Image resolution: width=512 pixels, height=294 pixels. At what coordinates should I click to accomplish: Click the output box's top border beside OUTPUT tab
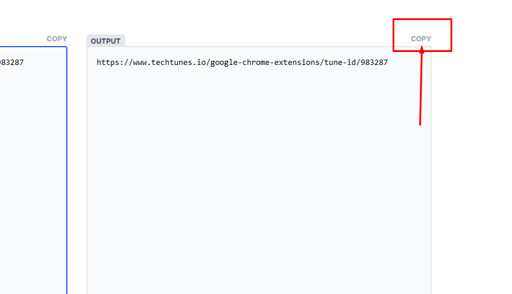[x=266, y=47]
